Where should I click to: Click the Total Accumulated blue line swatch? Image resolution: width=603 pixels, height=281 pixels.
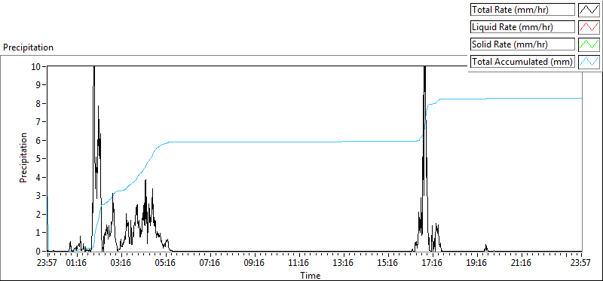pos(589,62)
